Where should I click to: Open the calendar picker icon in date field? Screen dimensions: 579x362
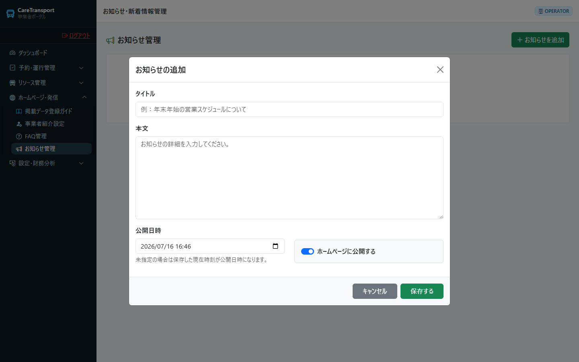click(275, 246)
